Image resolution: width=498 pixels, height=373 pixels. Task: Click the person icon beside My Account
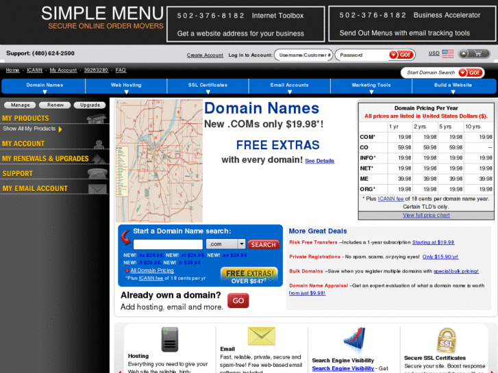click(x=99, y=144)
